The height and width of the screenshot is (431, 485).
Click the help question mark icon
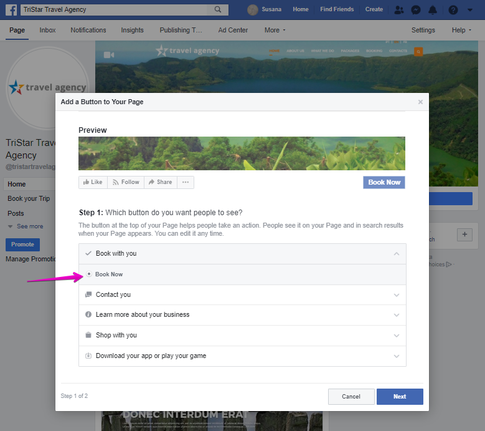(453, 9)
